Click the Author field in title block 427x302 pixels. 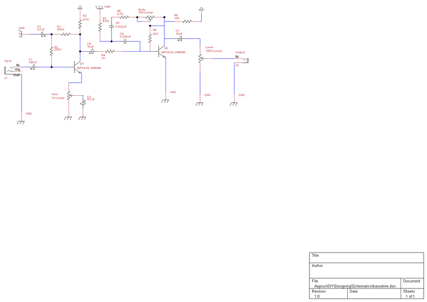(x=367, y=270)
